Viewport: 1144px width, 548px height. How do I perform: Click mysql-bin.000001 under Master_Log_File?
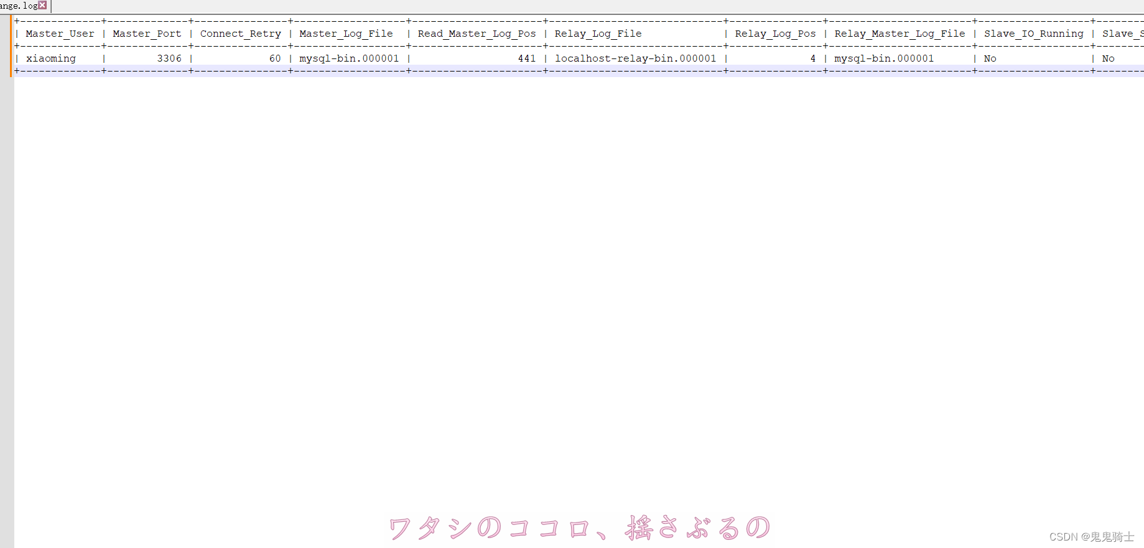349,58
